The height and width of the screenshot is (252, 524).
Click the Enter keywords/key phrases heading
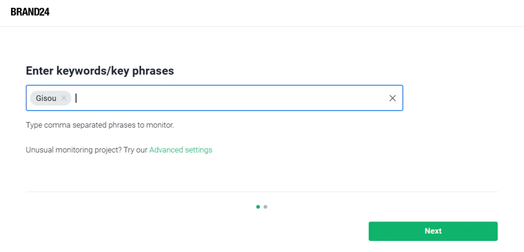click(100, 71)
